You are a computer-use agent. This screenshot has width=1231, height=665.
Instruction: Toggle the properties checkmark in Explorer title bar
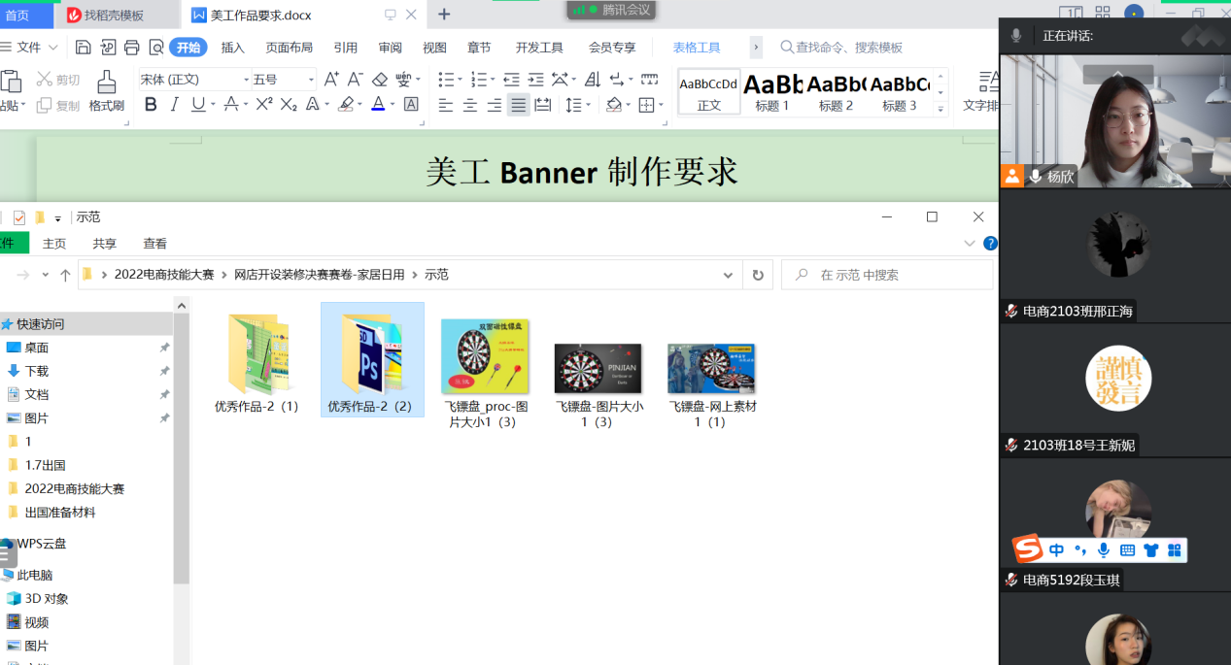click(19, 217)
